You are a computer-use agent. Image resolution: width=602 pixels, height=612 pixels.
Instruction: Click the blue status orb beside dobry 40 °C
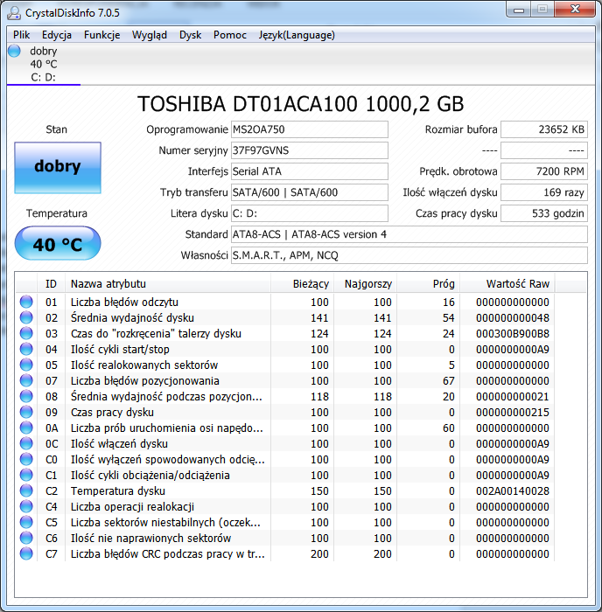coord(14,51)
